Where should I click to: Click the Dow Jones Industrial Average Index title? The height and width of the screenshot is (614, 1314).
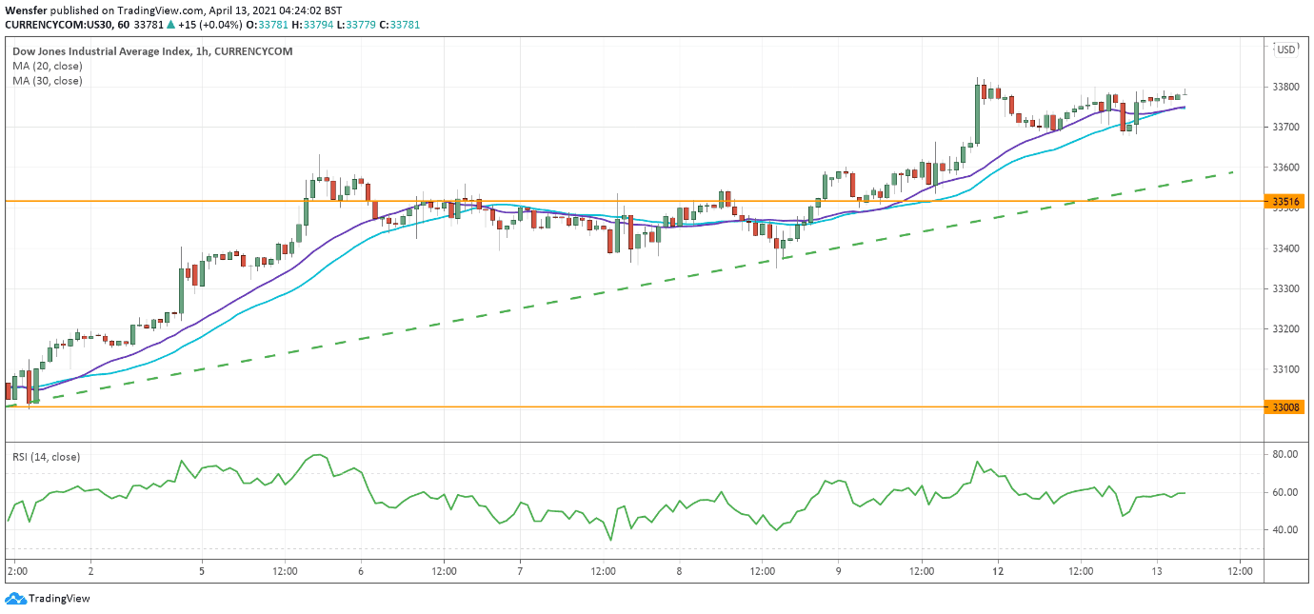point(152,50)
